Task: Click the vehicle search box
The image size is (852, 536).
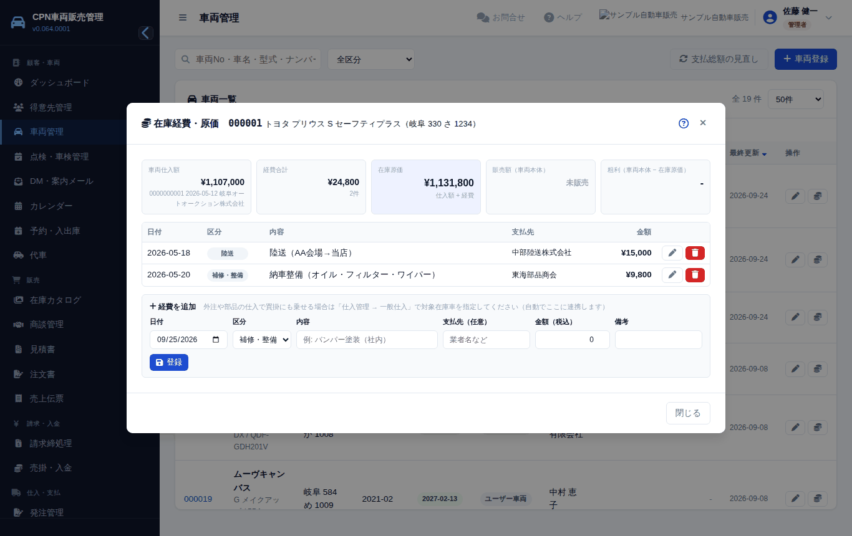Action: point(248,59)
